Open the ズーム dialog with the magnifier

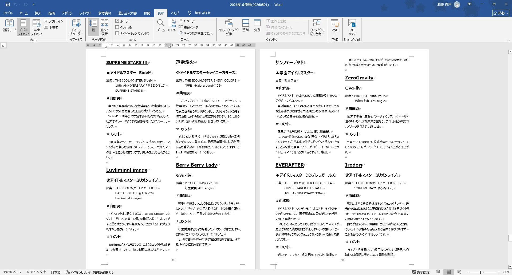point(161,26)
